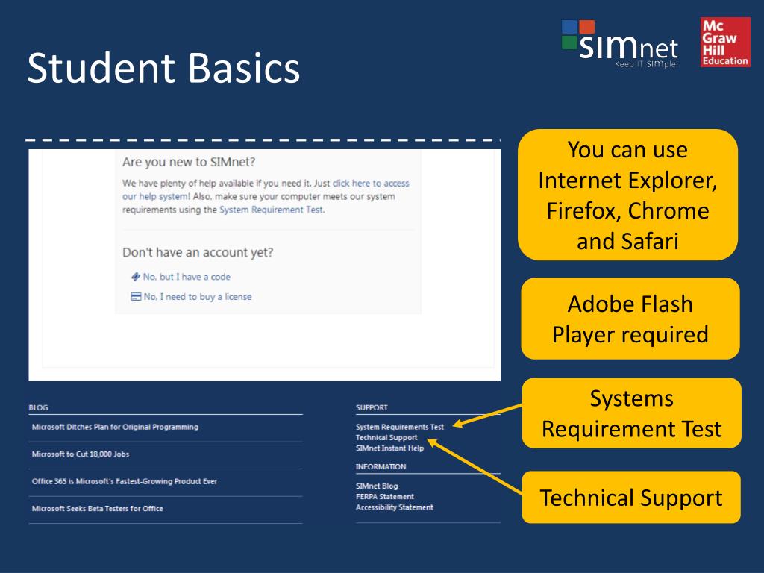Open 'SIMnet Blog' under Information

tap(377, 486)
